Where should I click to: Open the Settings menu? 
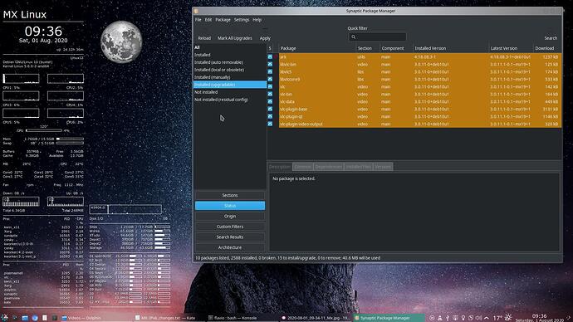click(242, 20)
